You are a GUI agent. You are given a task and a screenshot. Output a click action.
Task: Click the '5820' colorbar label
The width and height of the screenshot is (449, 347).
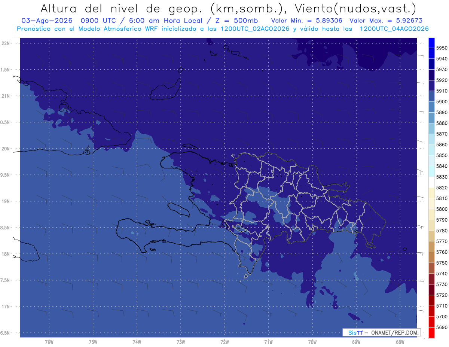point(442,188)
